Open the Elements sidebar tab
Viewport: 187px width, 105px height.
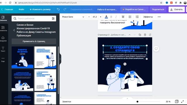pyautogui.click(x=3, y=29)
